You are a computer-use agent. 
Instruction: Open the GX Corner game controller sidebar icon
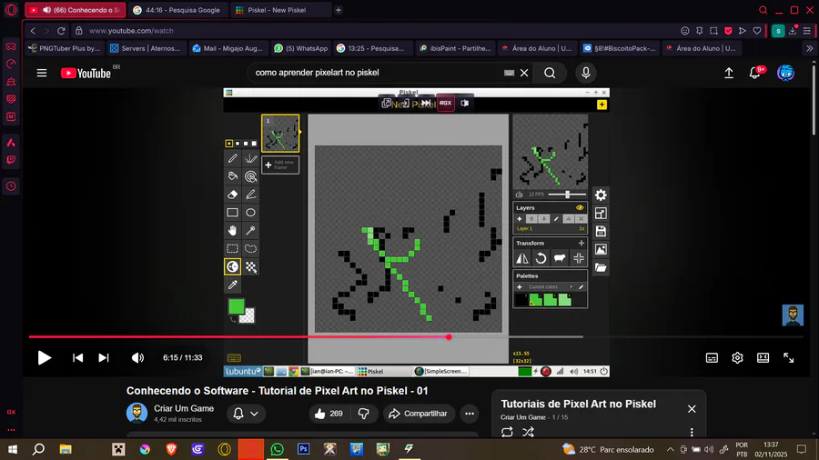[x=11, y=47]
